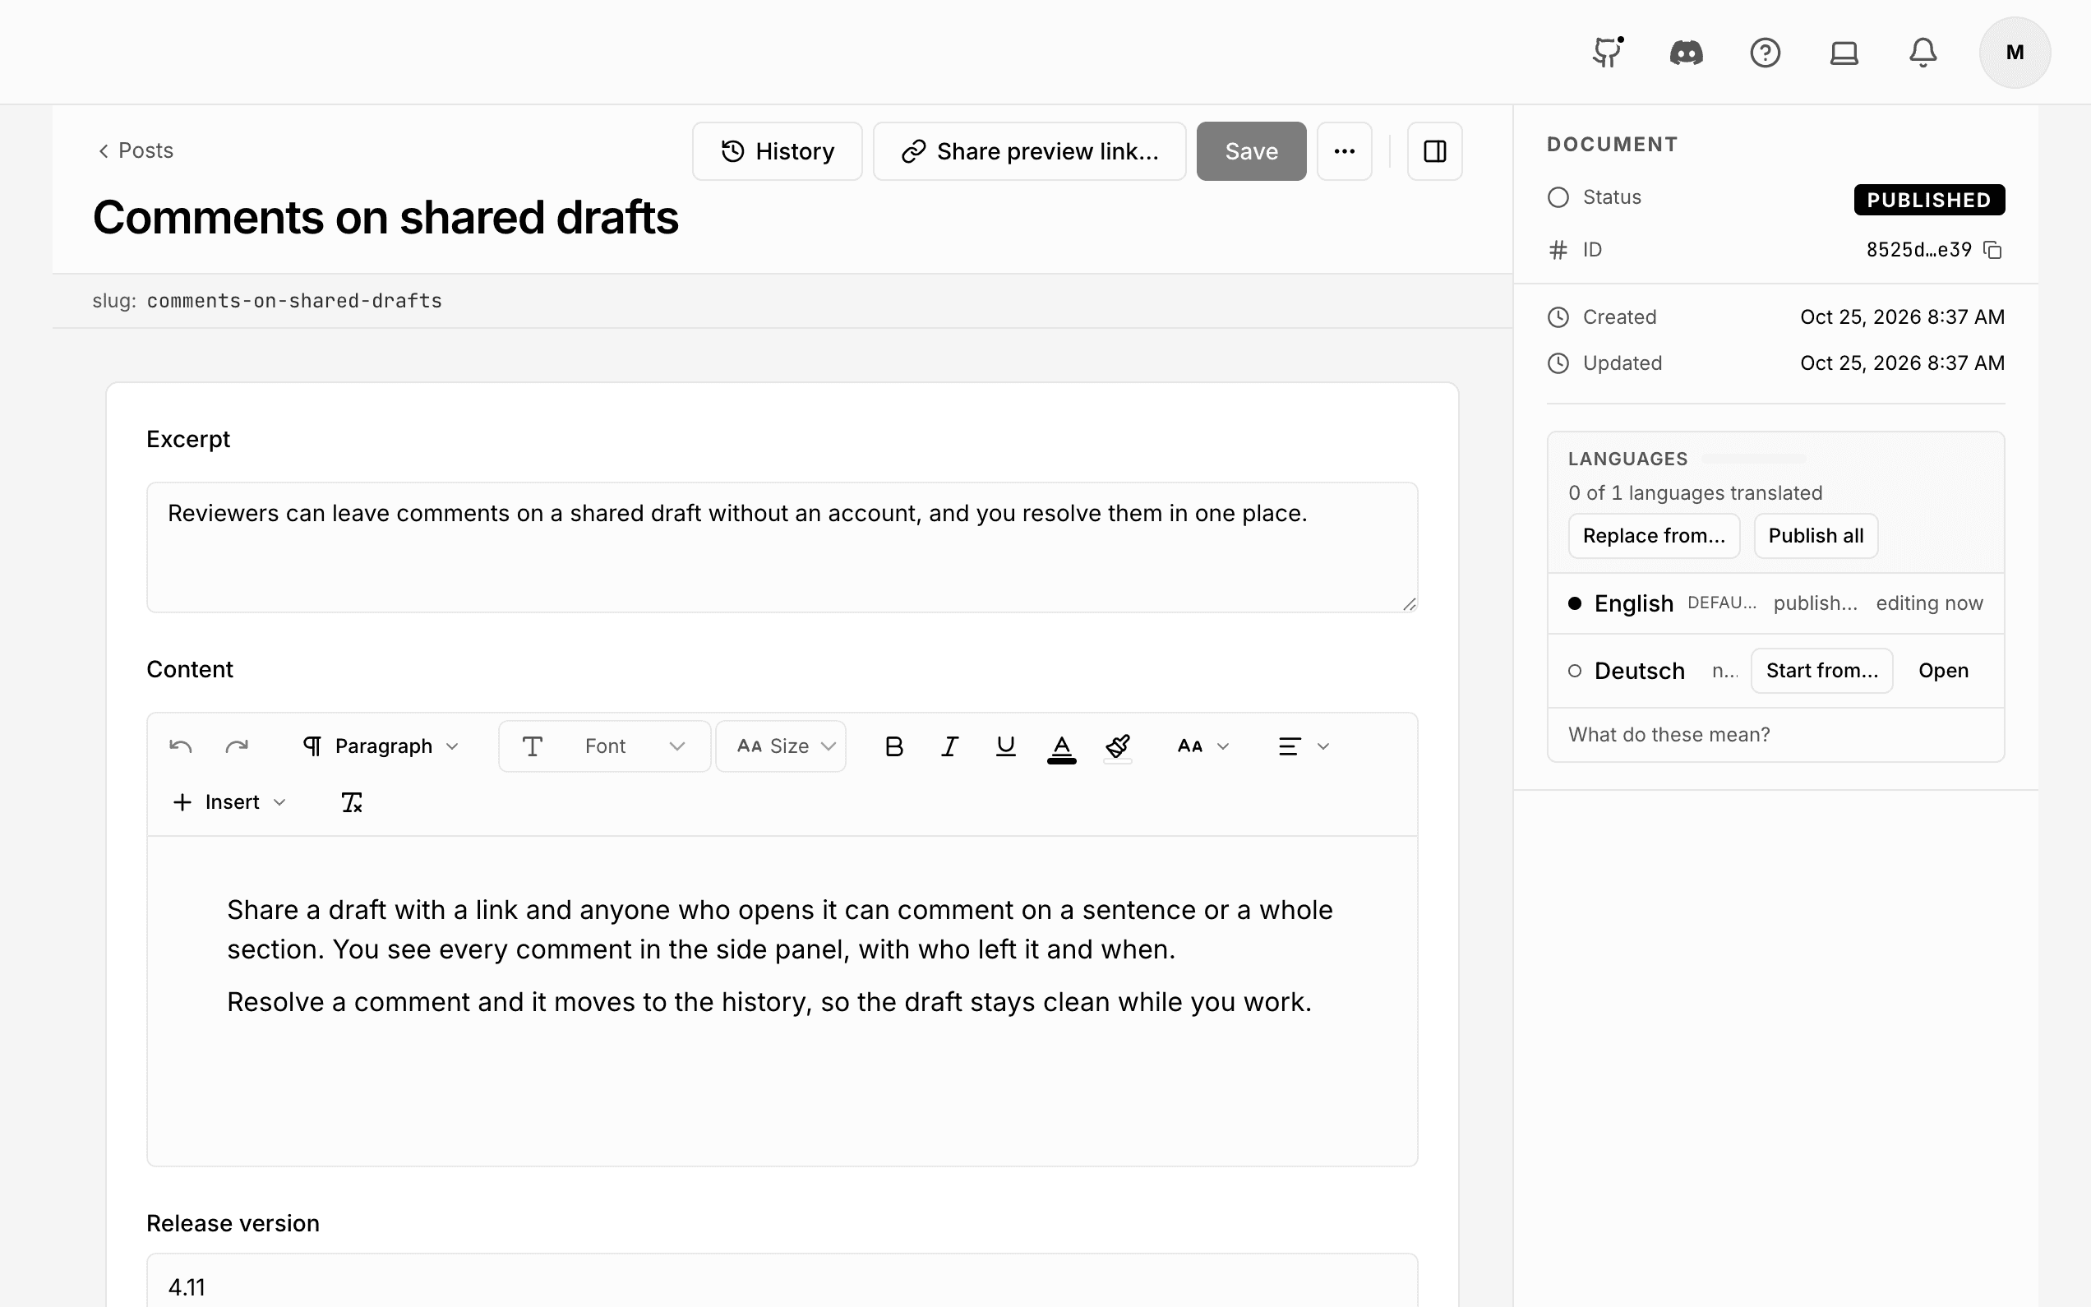Open the Deutsch translation
The image size is (2091, 1307).
[x=1942, y=671]
